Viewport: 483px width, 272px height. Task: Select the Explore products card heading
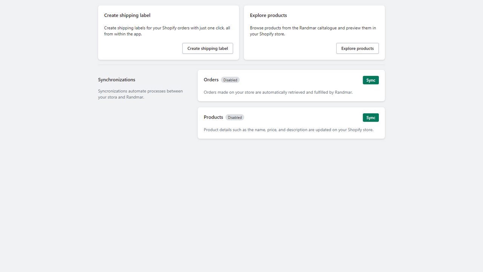click(x=268, y=15)
